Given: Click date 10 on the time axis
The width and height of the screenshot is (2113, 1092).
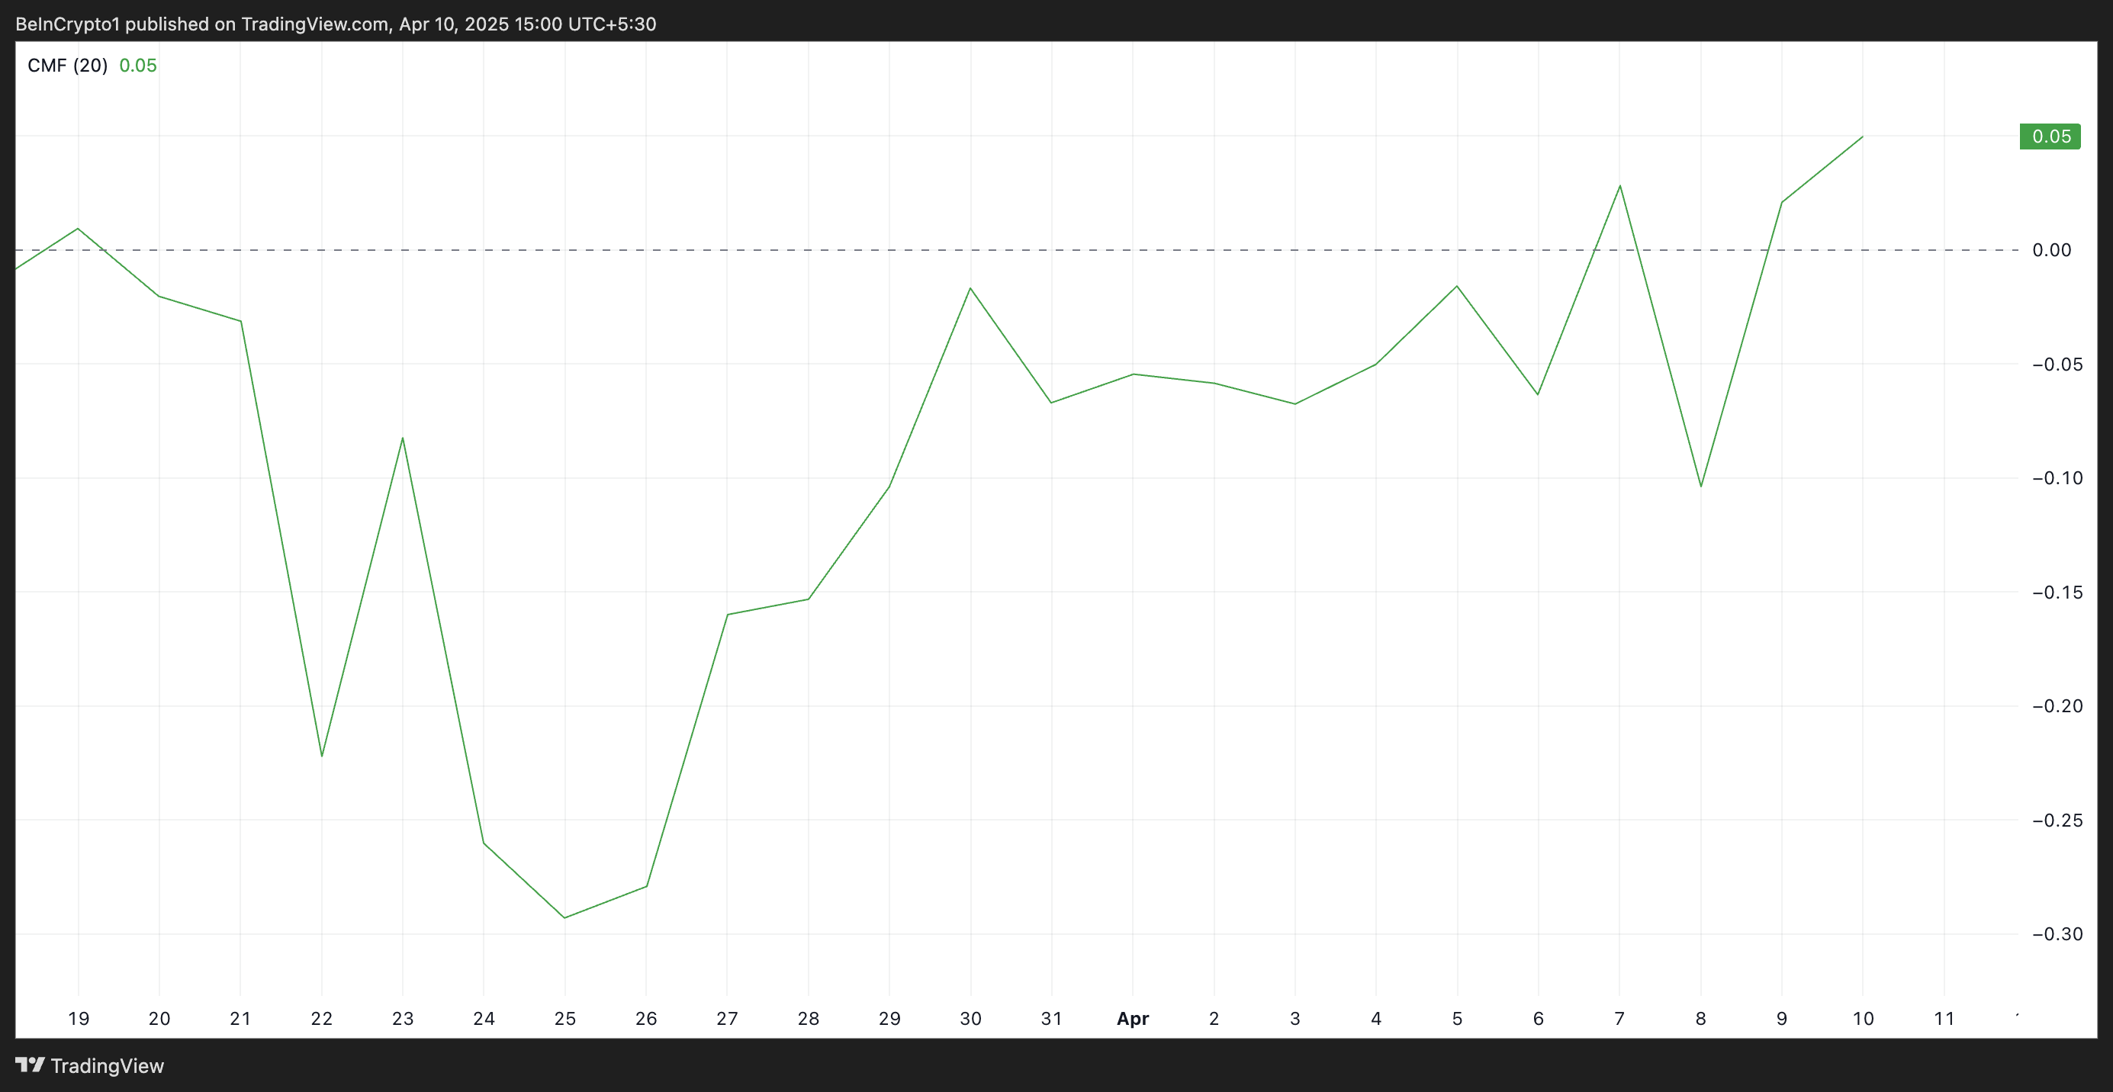Looking at the screenshot, I should 1862,1018.
